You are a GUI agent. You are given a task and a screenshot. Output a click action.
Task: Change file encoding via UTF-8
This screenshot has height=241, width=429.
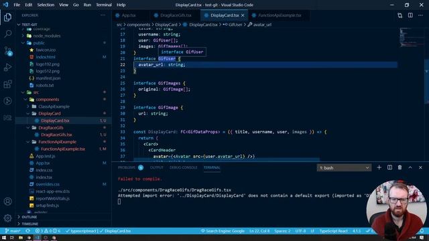click(x=300, y=231)
